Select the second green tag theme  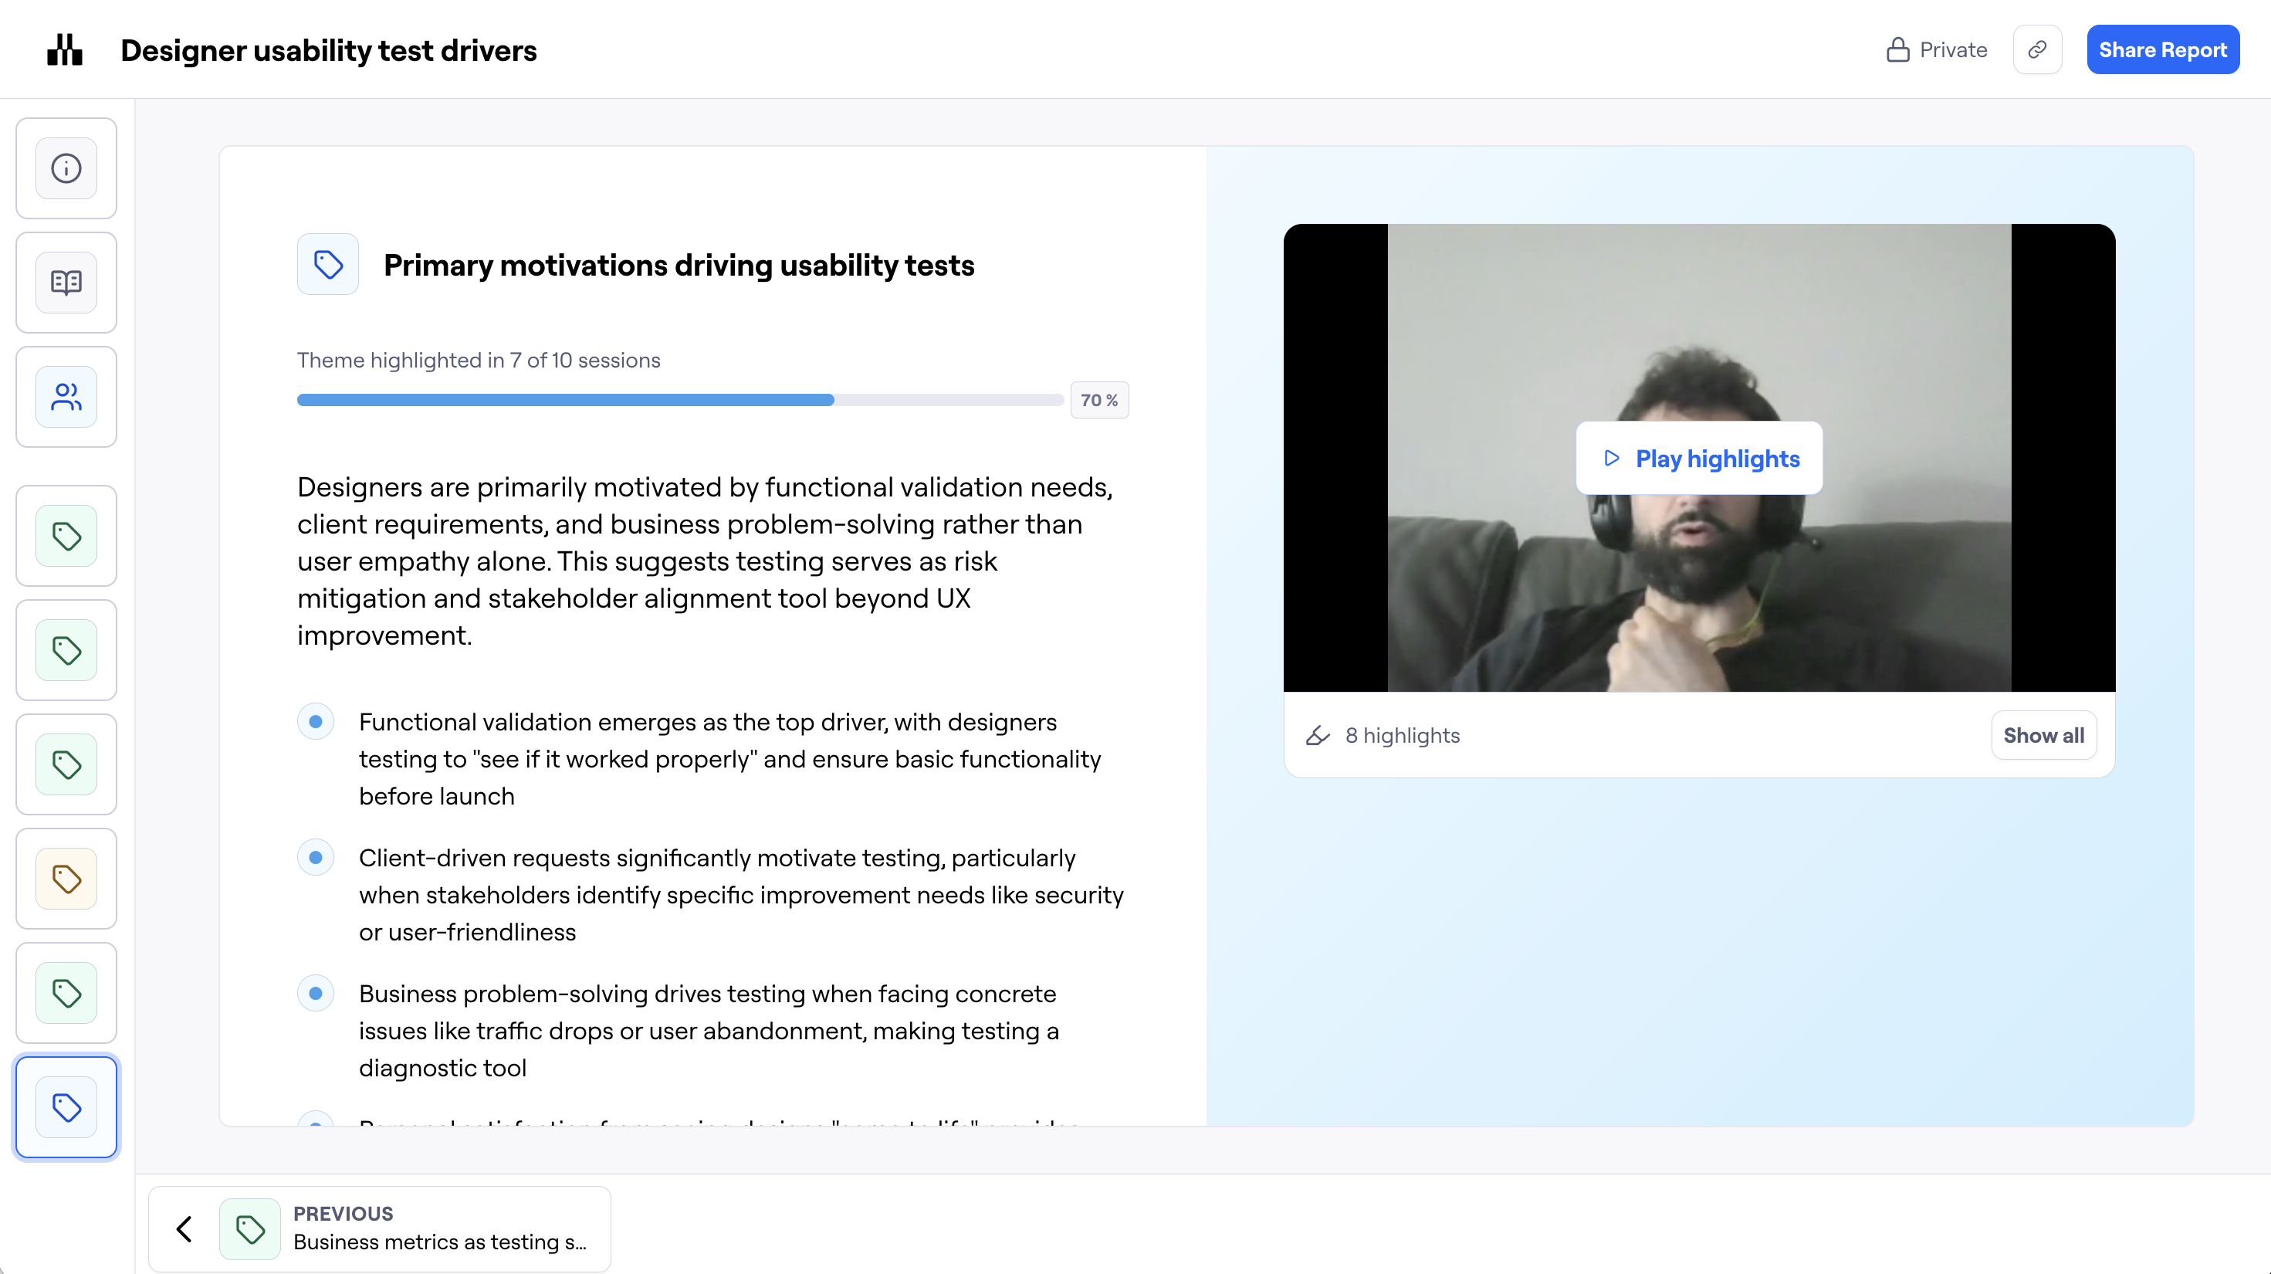[66, 651]
